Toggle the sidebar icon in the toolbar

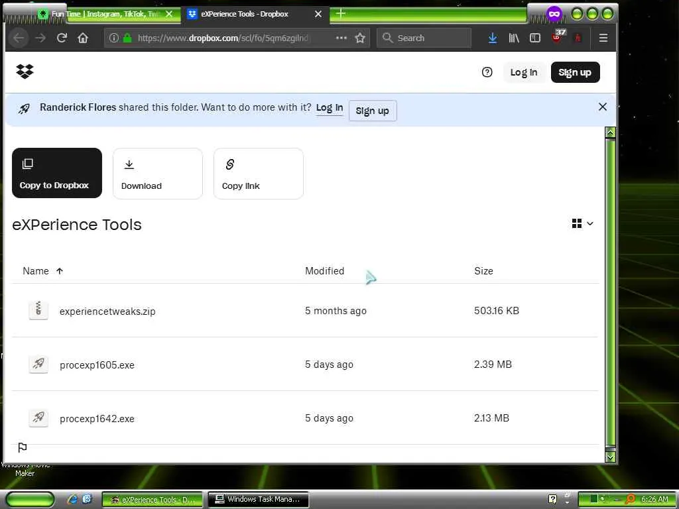coord(535,38)
